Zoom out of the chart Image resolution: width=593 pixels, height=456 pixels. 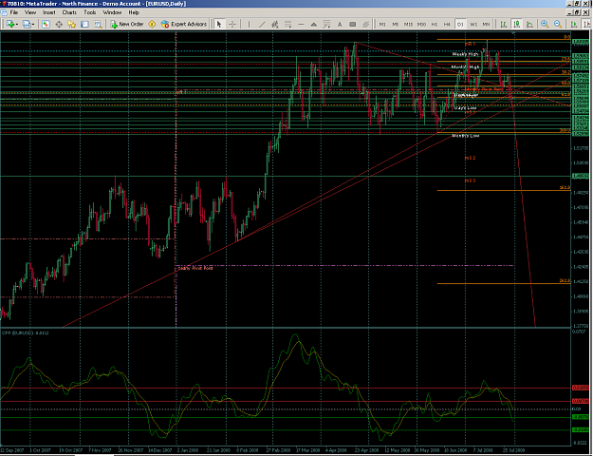(x=558, y=25)
